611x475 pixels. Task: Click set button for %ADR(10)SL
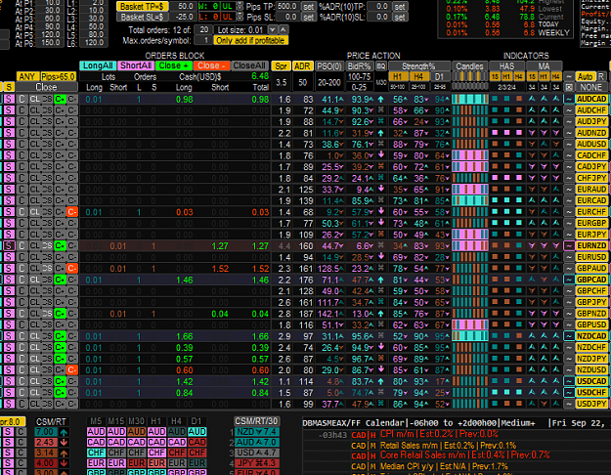pos(400,17)
